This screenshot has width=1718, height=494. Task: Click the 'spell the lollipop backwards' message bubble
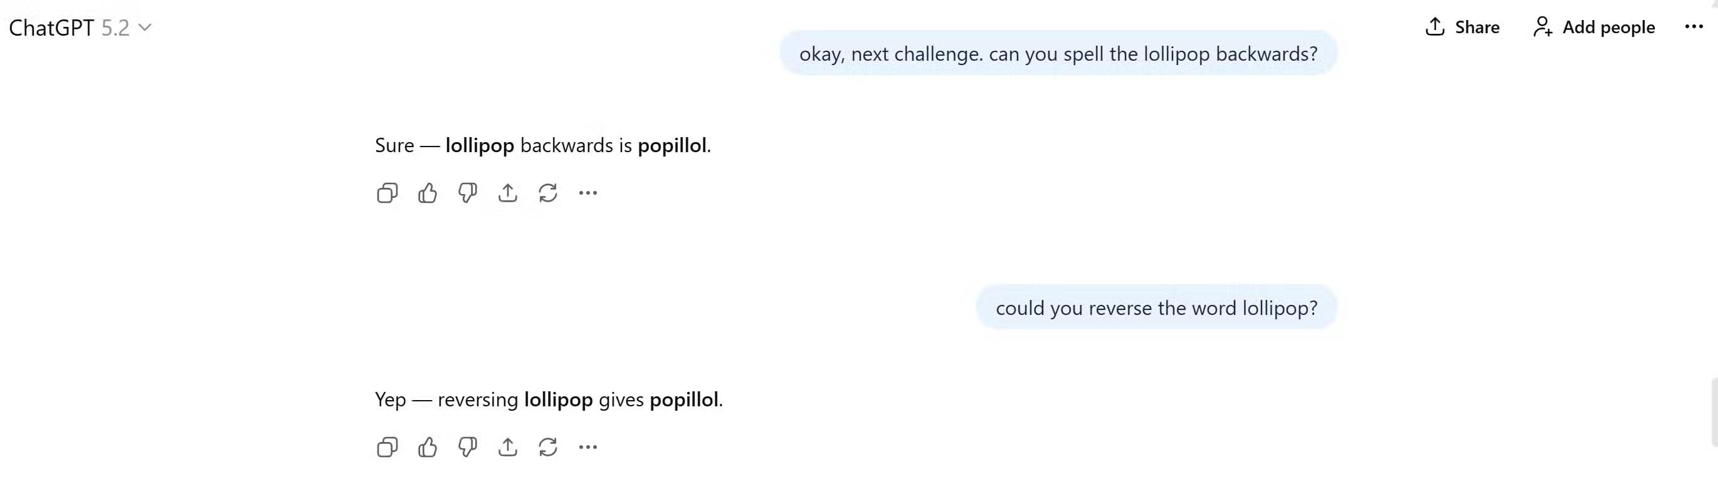click(1058, 54)
